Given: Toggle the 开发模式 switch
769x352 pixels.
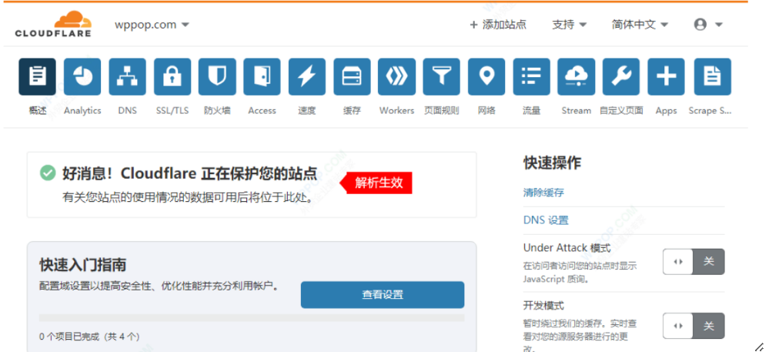Looking at the screenshot, I should click(693, 326).
